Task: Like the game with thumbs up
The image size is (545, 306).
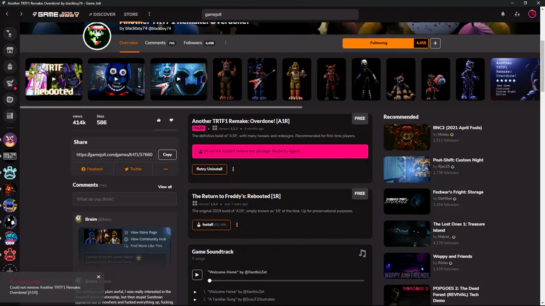Action: click(159, 120)
